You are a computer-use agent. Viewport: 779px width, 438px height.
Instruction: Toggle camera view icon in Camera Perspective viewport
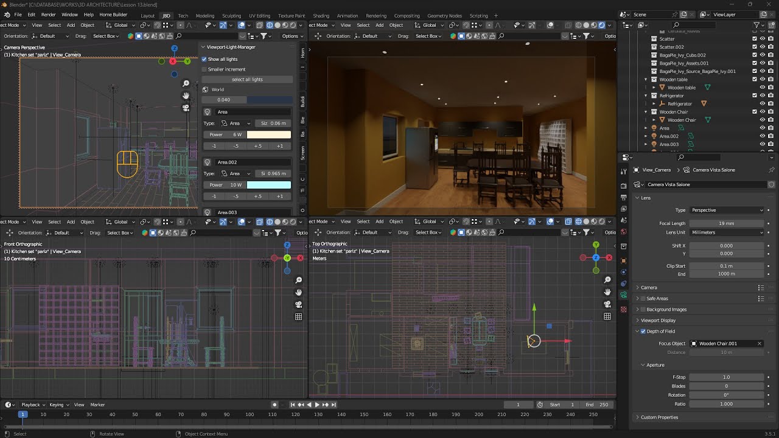[186, 108]
